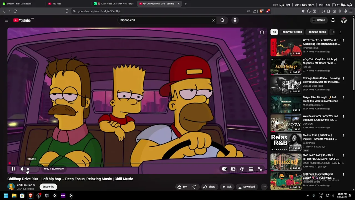Image resolution: width=355 pixels, height=200 pixels.
Task: Open the Jazz Hiphop thumbnail
Action: pyautogui.click(x=286, y=66)
